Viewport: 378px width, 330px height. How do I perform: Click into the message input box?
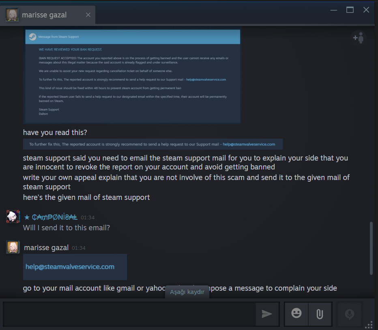pos(129,314)
